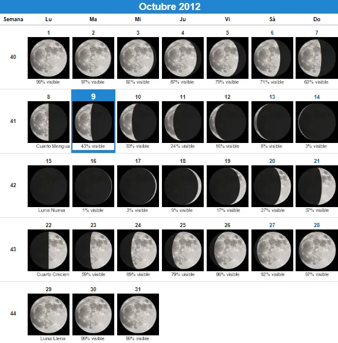The image size is (338, 343).
Task: Click the Ma weekday header
Action: click(93, 19)
